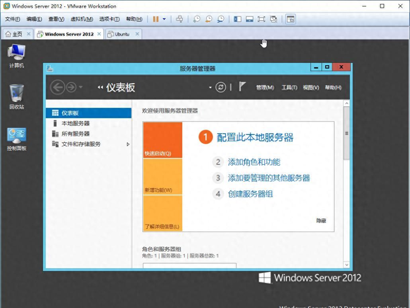Enter full screen mode in VMware
The width and height of the screenshot is (410, 308).
coord(261,19)
